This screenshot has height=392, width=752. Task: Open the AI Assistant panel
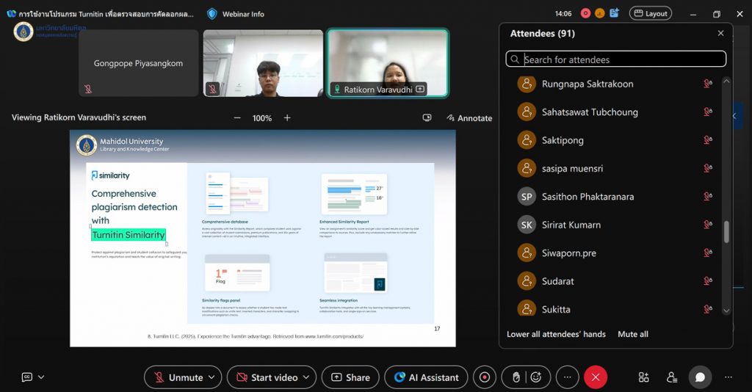click(x=426, y=377)
